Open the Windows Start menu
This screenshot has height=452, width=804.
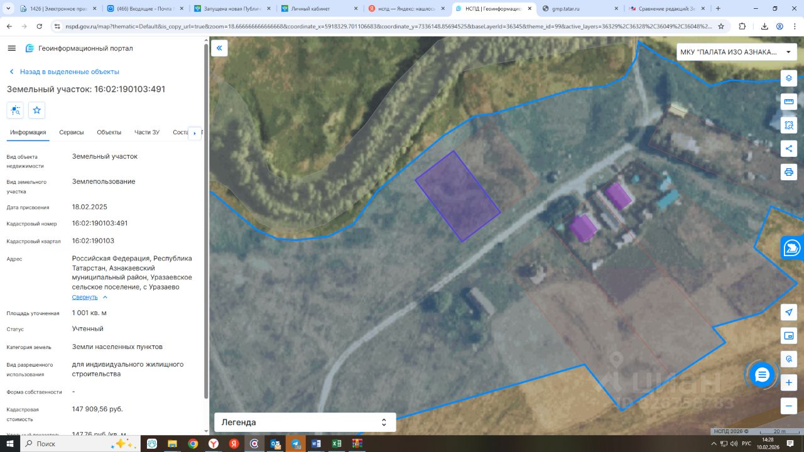tap(10, 444)
